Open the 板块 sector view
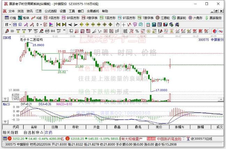Viewport: 226px width, 149px height. tap(24, 18)
